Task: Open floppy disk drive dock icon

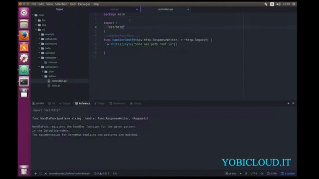Action: click(x=24, y=93)
